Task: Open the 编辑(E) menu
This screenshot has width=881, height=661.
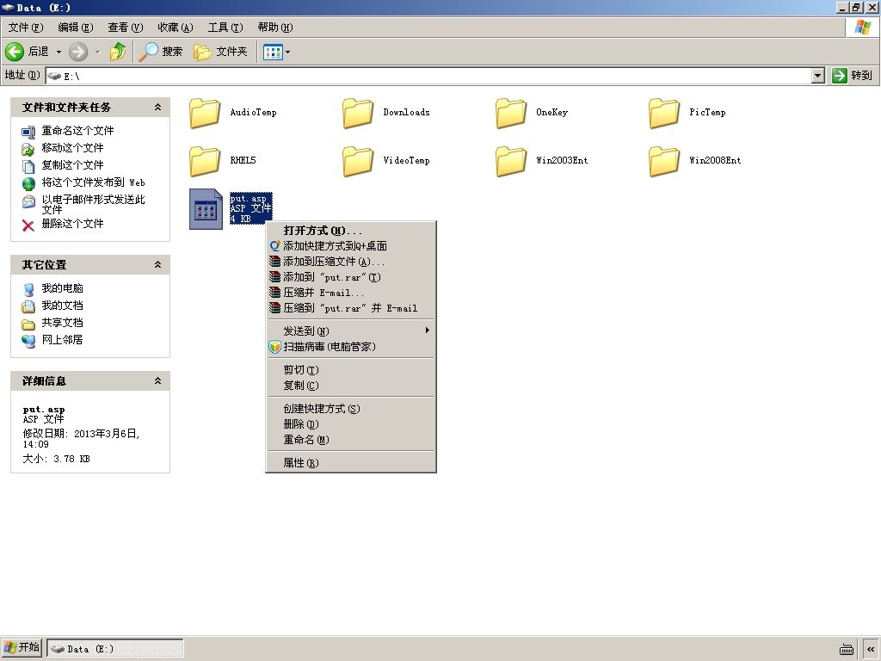Action: [x=76, y=27]
